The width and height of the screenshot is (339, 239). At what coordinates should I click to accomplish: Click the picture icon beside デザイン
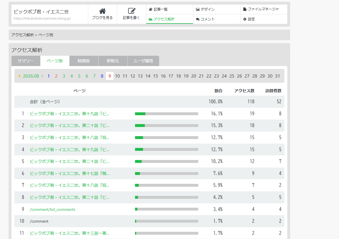[x=198, y=9]
